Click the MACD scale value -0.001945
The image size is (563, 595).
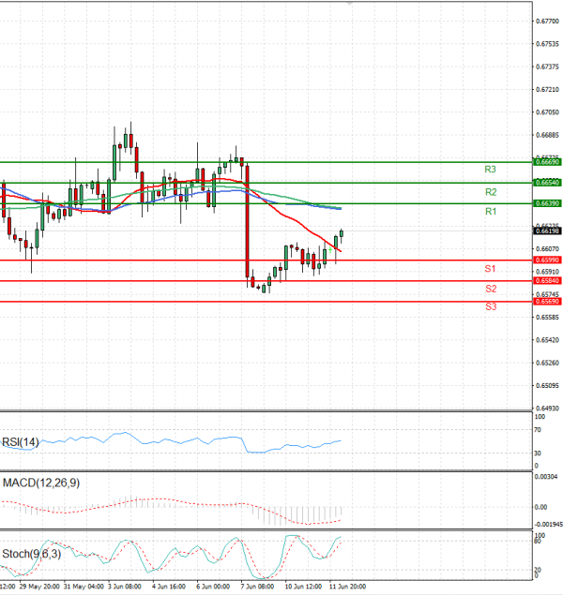coord(549,525)
